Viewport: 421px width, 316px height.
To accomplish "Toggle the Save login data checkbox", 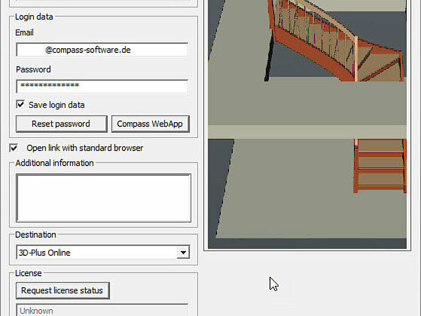I will click(20, 105).
